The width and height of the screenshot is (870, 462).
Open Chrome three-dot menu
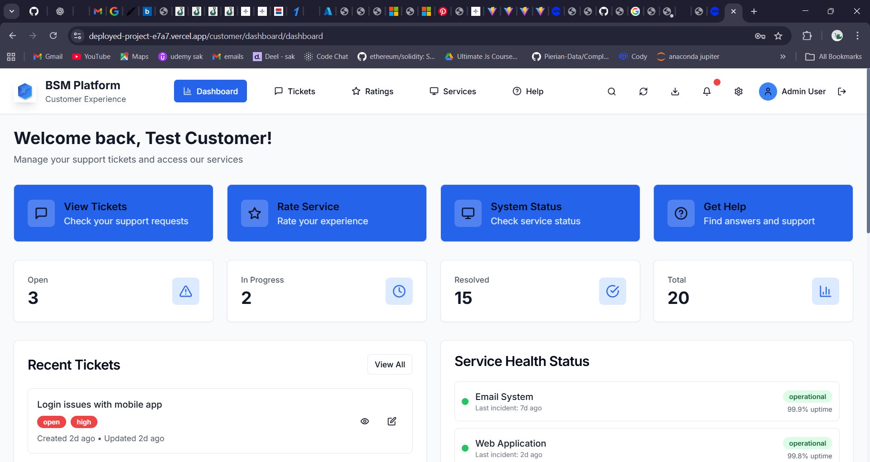(857, 36)
